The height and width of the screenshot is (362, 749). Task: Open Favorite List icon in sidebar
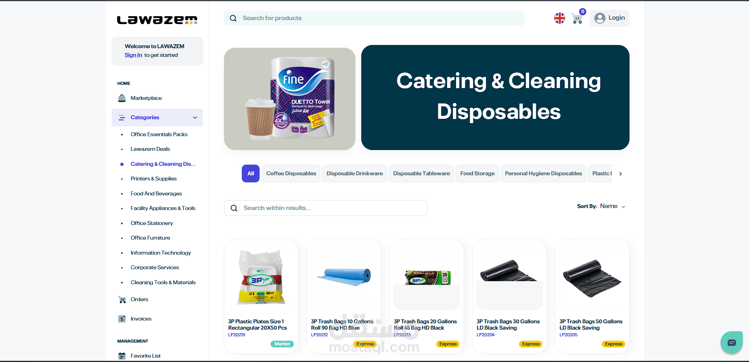(122, 356)
